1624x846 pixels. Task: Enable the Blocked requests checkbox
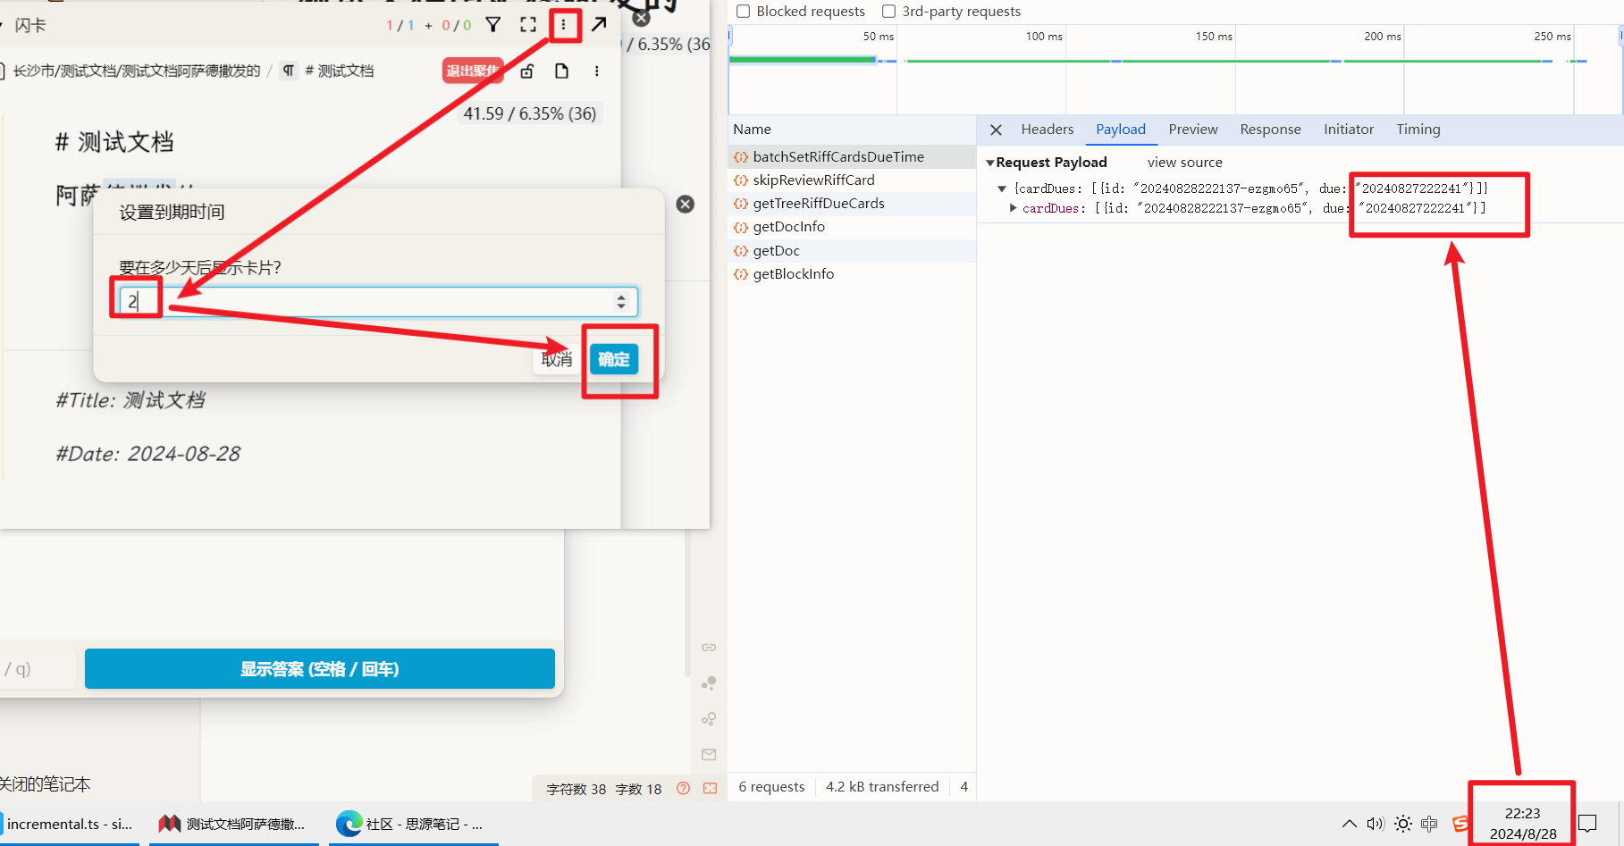coord(743,12)
